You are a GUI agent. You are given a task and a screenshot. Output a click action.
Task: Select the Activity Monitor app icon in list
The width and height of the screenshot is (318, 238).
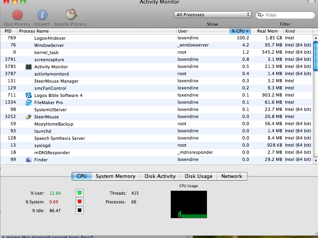coord(29,67)
